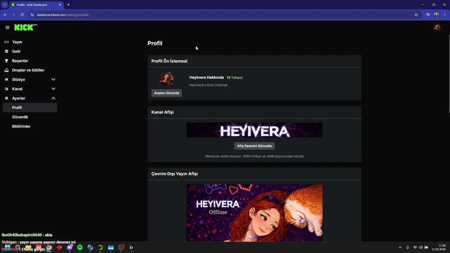Open the user avatar menu on Kick header
Viewport: 450px width, 253px height.
[x=437, y=27]
